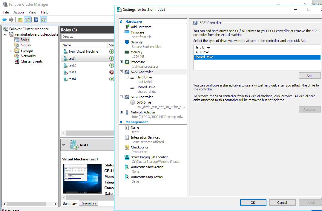This screenshot has width=322, height=211.
Task: Select Hard Drive in the drive type list
Action: click(257, 47)
